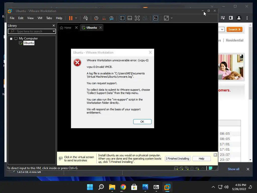This screenshot has width=257, height=193.
Task: Close the Library panel
Action: (54, 25)
